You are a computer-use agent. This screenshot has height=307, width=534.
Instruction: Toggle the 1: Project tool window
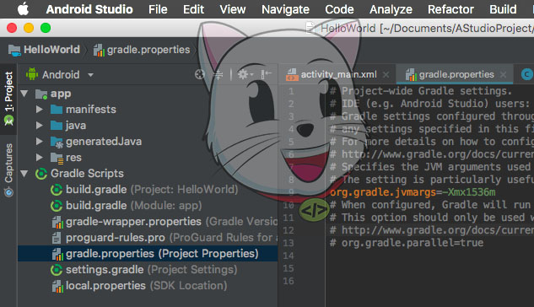coord(8,98)
